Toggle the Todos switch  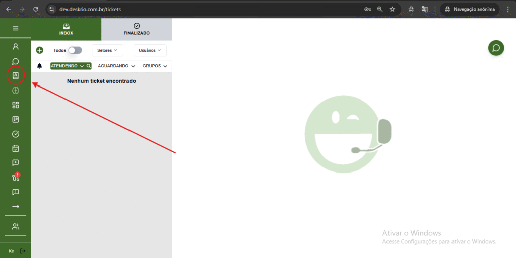click(x=75, y=50)
